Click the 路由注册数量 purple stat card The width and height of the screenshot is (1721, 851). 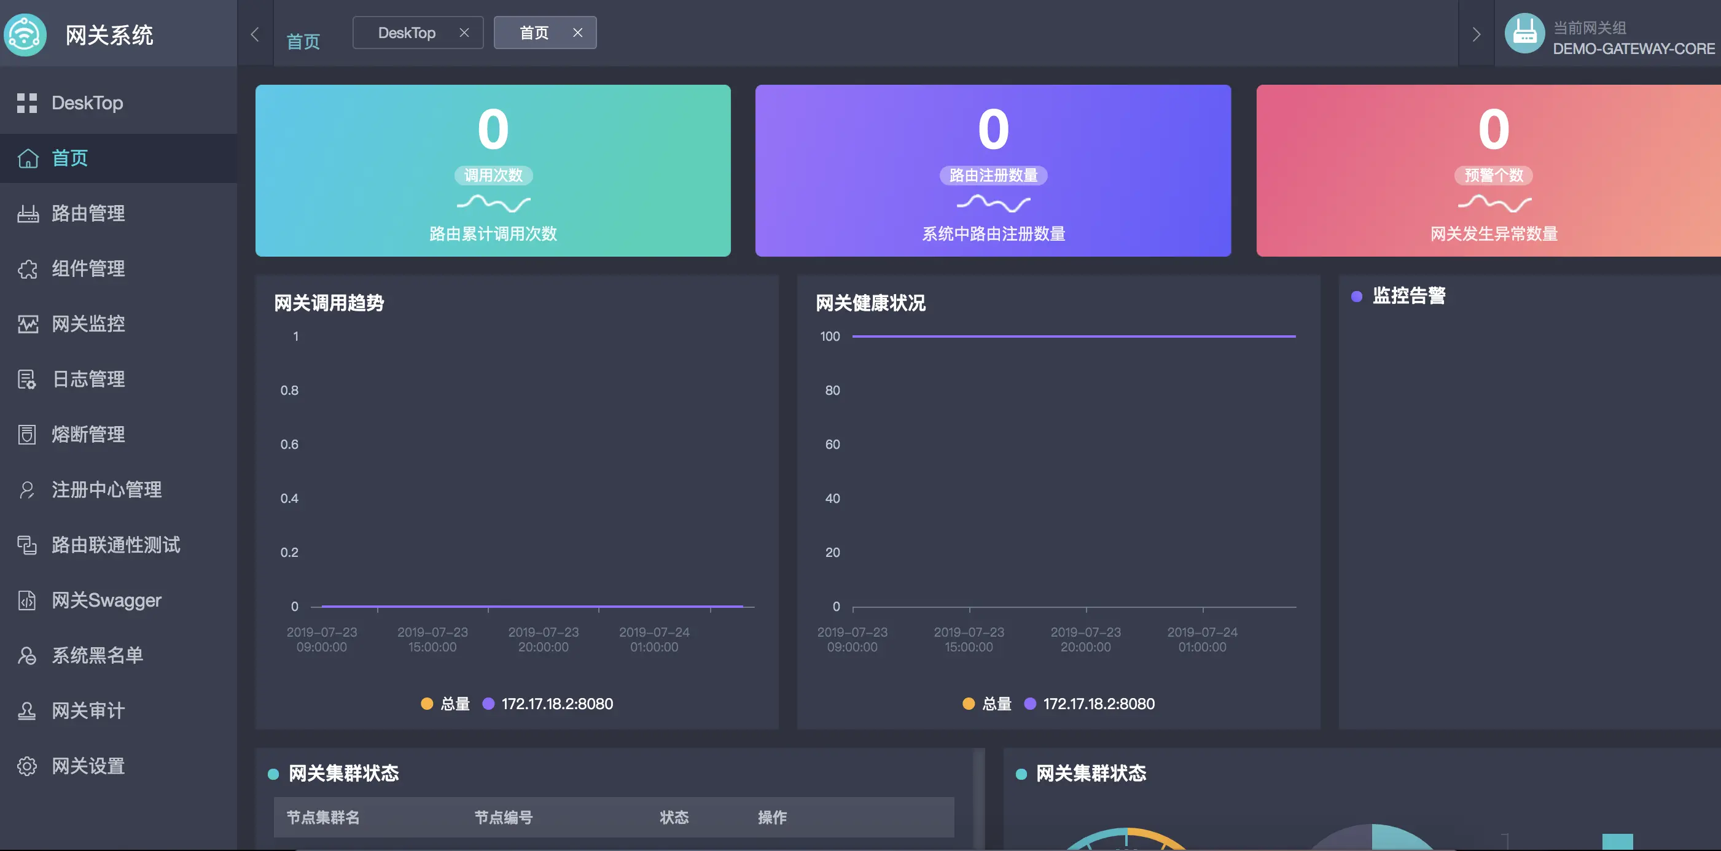click(x=993, y=170)
